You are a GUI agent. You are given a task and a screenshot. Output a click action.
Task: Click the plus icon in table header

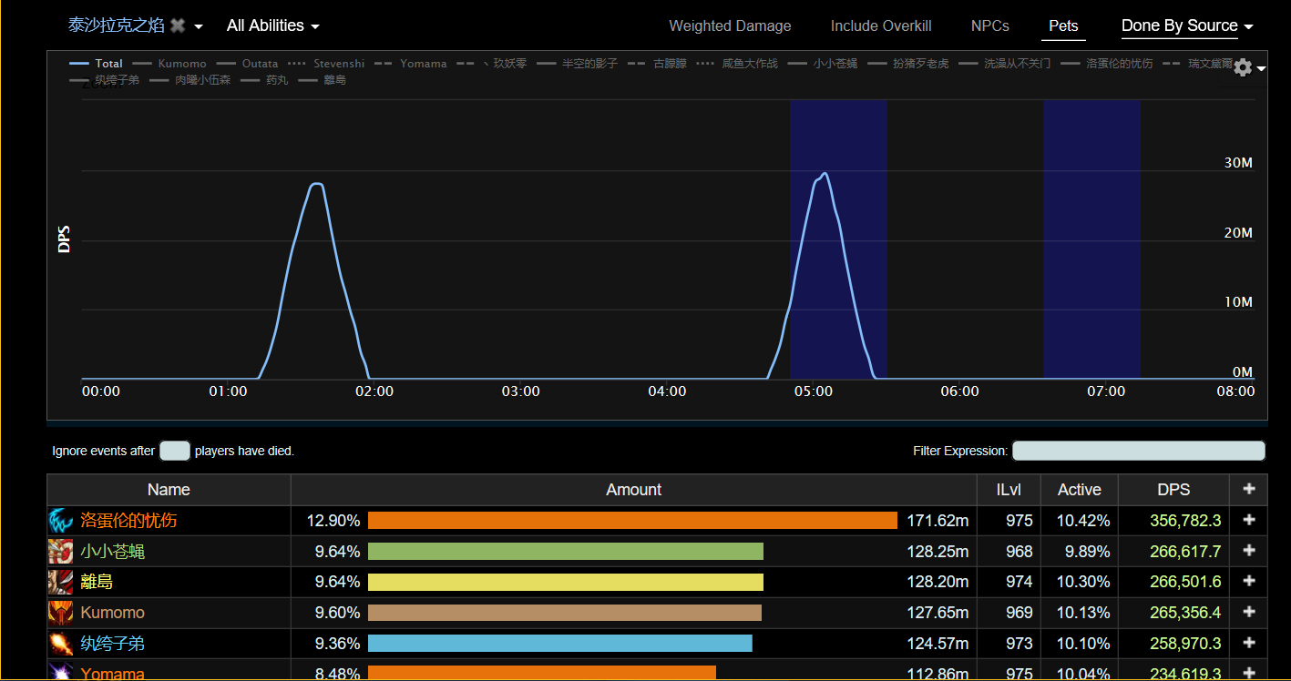tap(1248, 489)
